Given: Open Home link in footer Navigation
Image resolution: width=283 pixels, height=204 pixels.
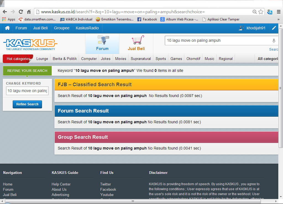Looking at the screenshot, I should [x=7, y=184].
